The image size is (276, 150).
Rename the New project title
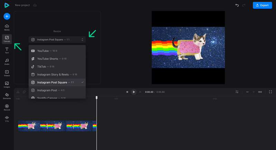pos(22,5)
